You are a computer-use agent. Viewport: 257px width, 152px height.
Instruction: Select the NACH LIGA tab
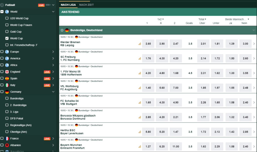tap(68, 5)
